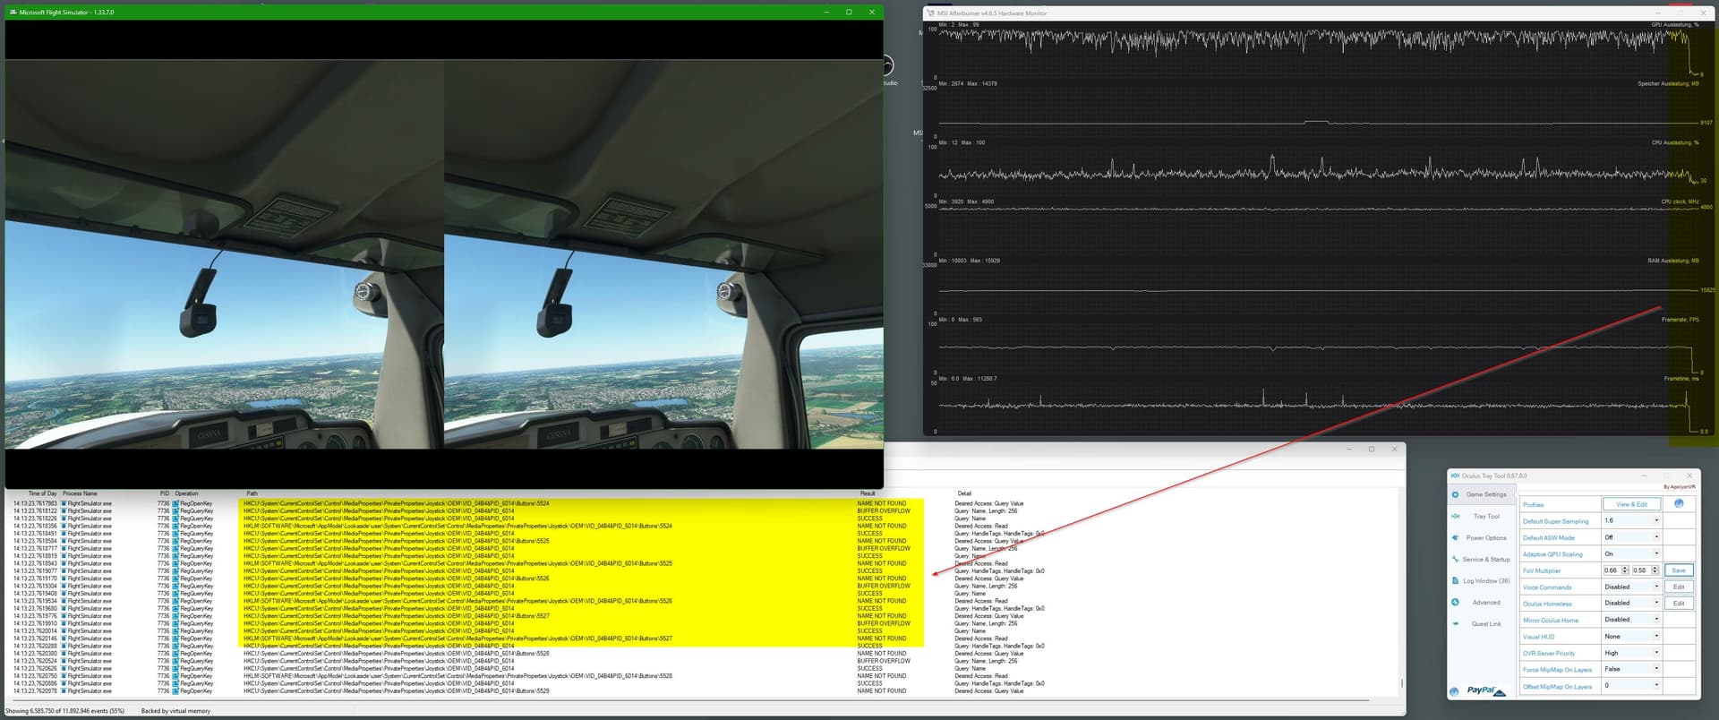Click the PayPal donate logo
This screenshot has height=720, width=1719.
[x=1484, y=690]
